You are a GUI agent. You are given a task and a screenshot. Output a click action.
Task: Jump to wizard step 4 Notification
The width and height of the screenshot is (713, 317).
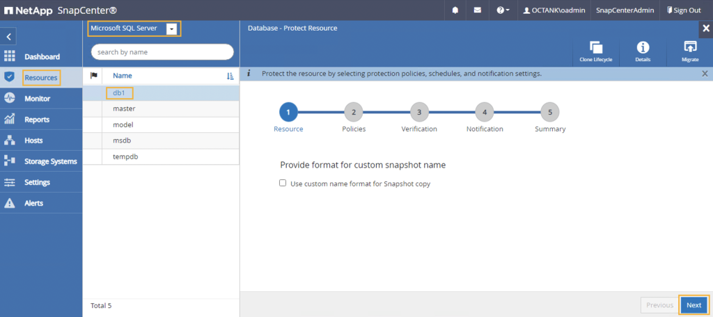point(485,112)
